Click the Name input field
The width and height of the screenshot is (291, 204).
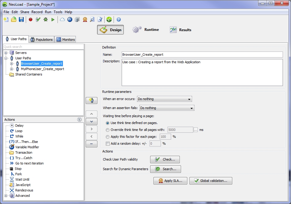[202, 55]
